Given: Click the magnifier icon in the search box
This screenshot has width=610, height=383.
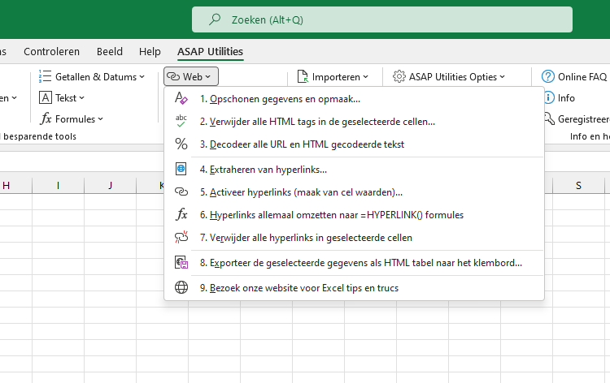Looking at the screenshot, I should (215, 19).
